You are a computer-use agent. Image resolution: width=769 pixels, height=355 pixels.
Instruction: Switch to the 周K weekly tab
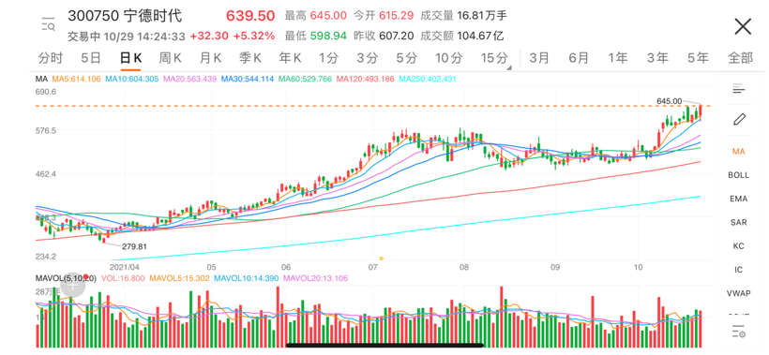pyautogui.click(x=170, y=58)
